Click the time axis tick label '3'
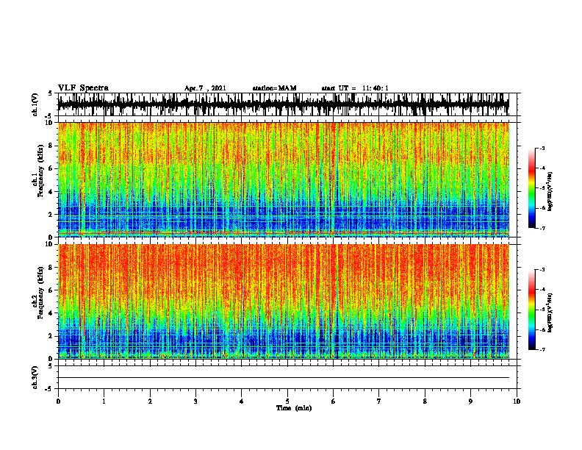Viewport: 582px width, 450px height. tap(195, 401)
